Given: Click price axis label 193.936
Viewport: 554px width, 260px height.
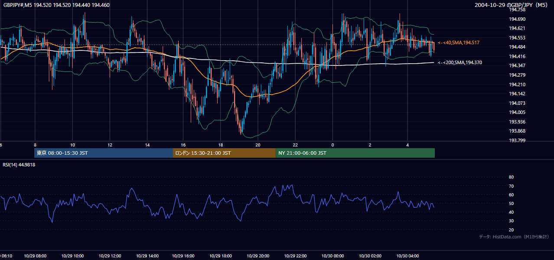Looking at the screenshot, I should [x=517, y=122].
